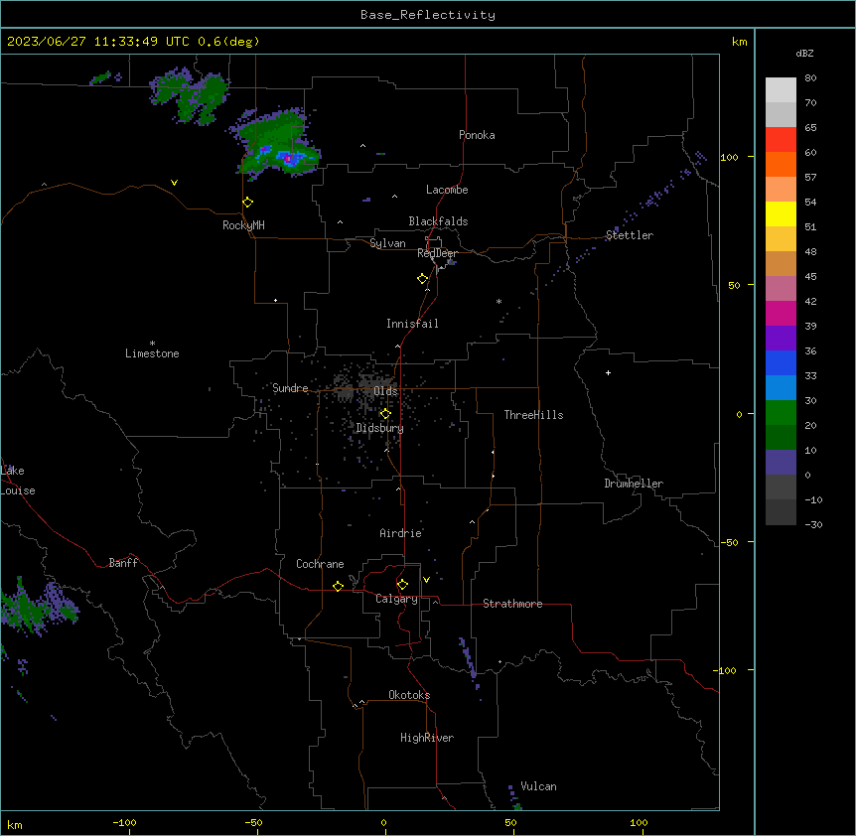
Task: Click the Sylvan label
Action: [387, 243]
